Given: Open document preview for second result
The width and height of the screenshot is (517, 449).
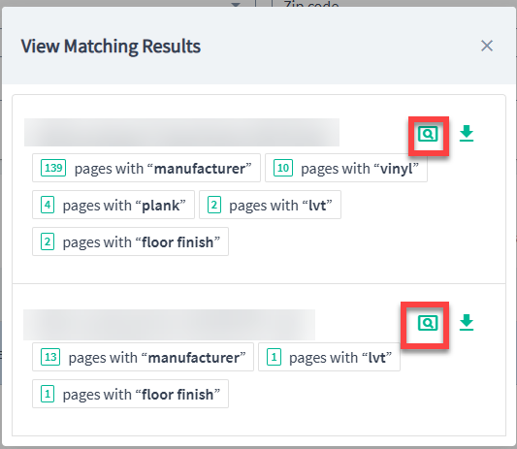Looking at the screenshot, I should tap(428, 323).
